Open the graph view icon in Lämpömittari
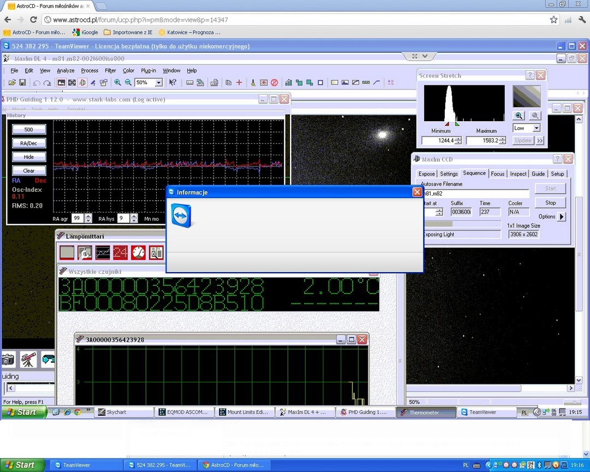 click(x=102, y=252)
